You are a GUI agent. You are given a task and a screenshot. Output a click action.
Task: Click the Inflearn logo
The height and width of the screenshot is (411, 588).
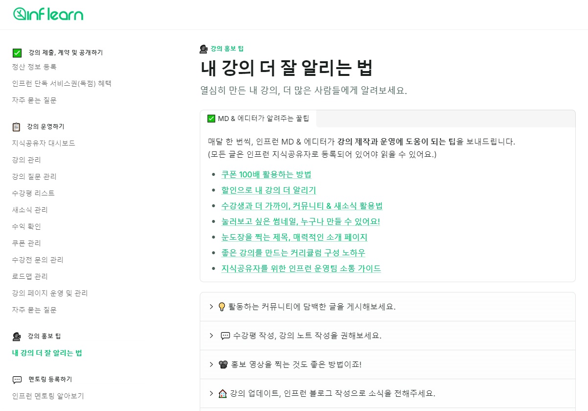click(48, 14)
